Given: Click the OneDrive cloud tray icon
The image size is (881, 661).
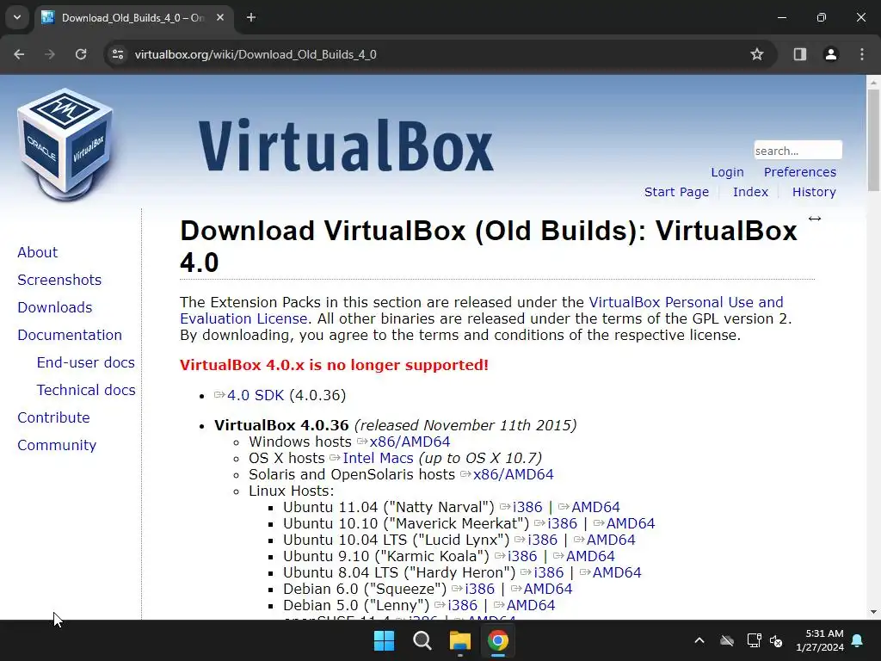Looking at the screenshot, I should click(727, 640).
